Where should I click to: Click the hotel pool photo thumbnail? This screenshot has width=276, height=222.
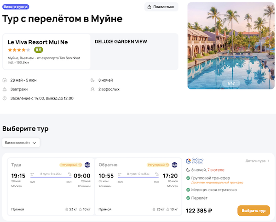231,46
